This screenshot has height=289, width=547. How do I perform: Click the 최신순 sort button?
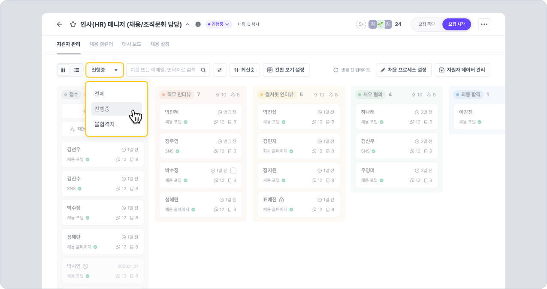(245, 70)
